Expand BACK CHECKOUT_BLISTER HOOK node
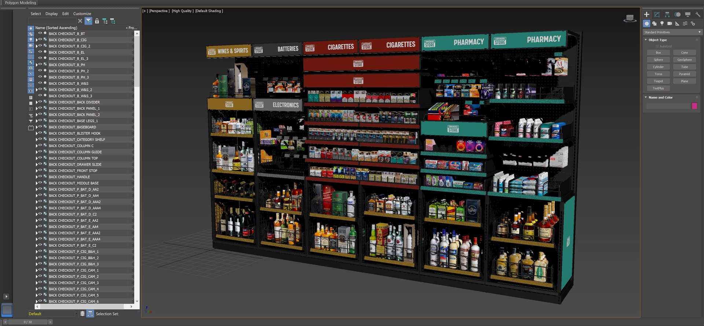The image size is (704, 326). [x=37, y=133]
